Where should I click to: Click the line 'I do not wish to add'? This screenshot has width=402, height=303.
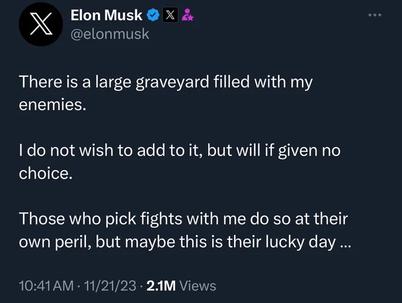click(x=180, y=150)
